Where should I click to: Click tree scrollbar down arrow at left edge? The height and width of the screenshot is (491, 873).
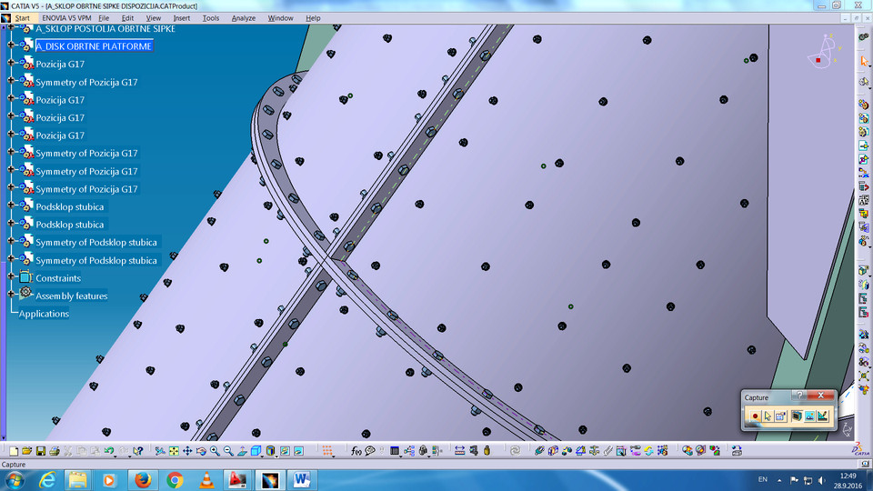[3, 437]
